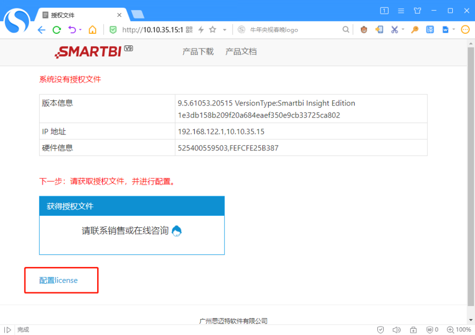The width and height of the screenshot is (475, 335).
Task: Click the address bar URL field
Action: 153,30
